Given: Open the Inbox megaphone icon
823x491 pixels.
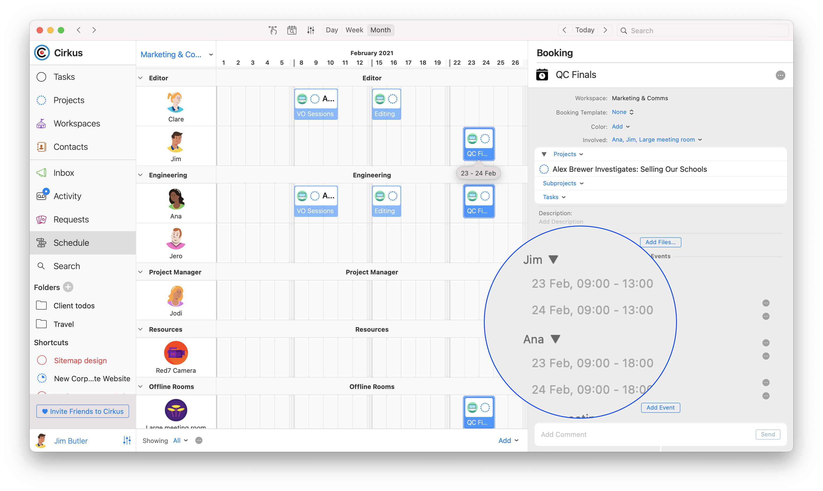Looking at the screenshot, I should pos(41,173).
